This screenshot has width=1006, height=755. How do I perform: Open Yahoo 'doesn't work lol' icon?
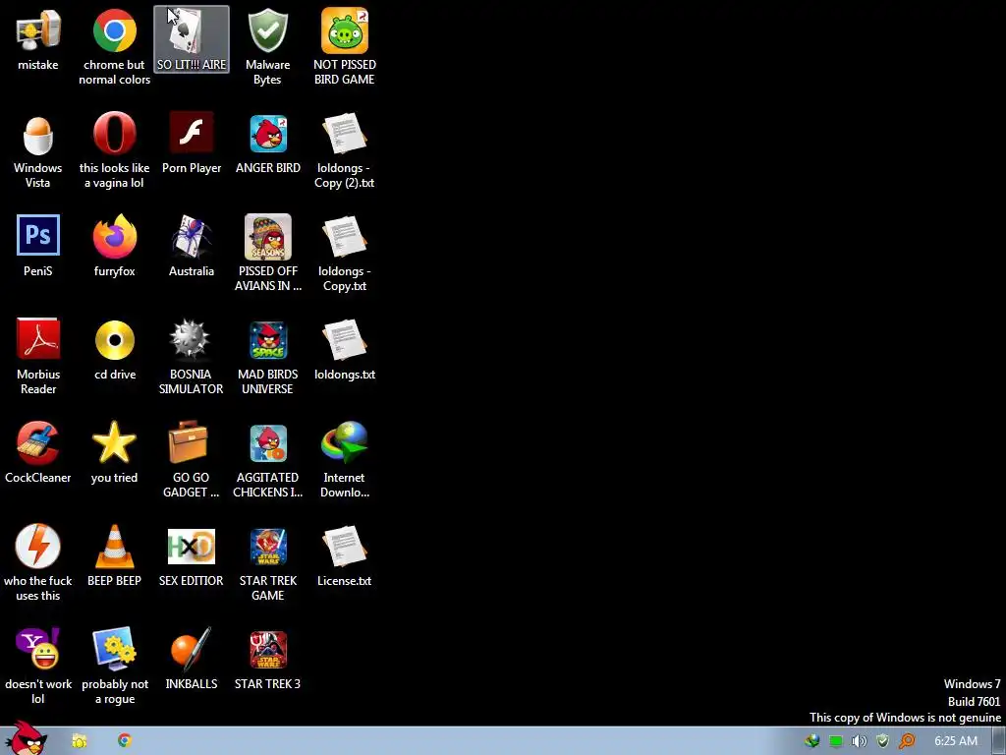[38, 667]
